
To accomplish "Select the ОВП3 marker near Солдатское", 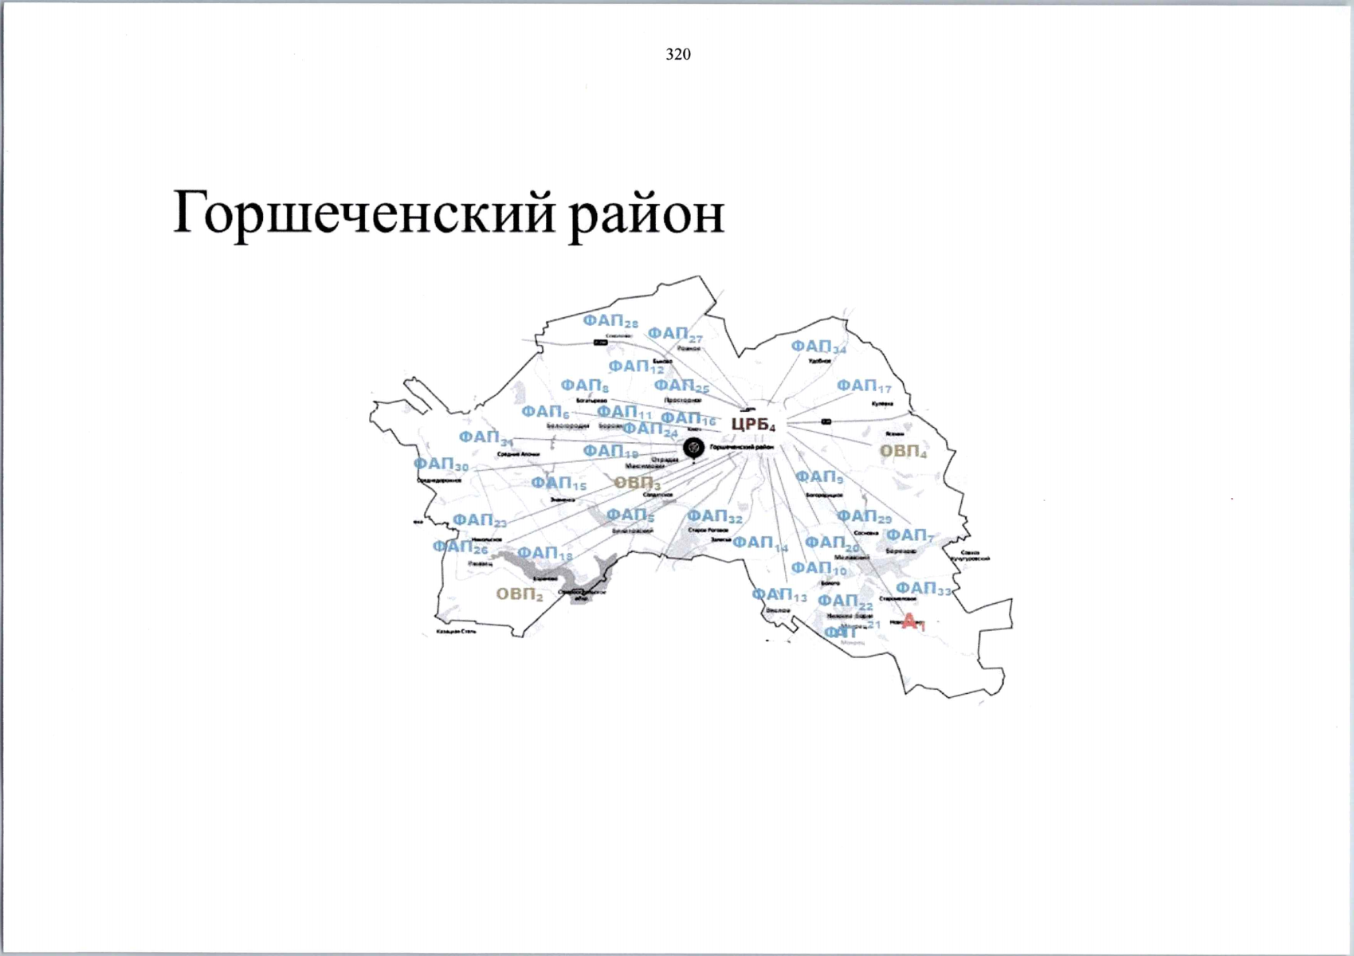I will [x=634, y=482].
